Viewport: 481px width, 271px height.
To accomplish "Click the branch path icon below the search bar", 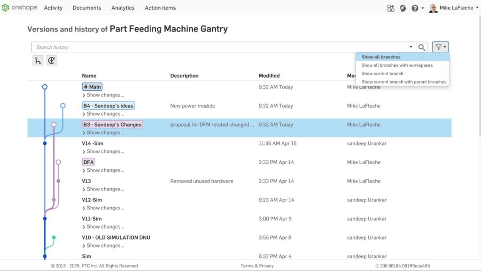I will point(38,60).
